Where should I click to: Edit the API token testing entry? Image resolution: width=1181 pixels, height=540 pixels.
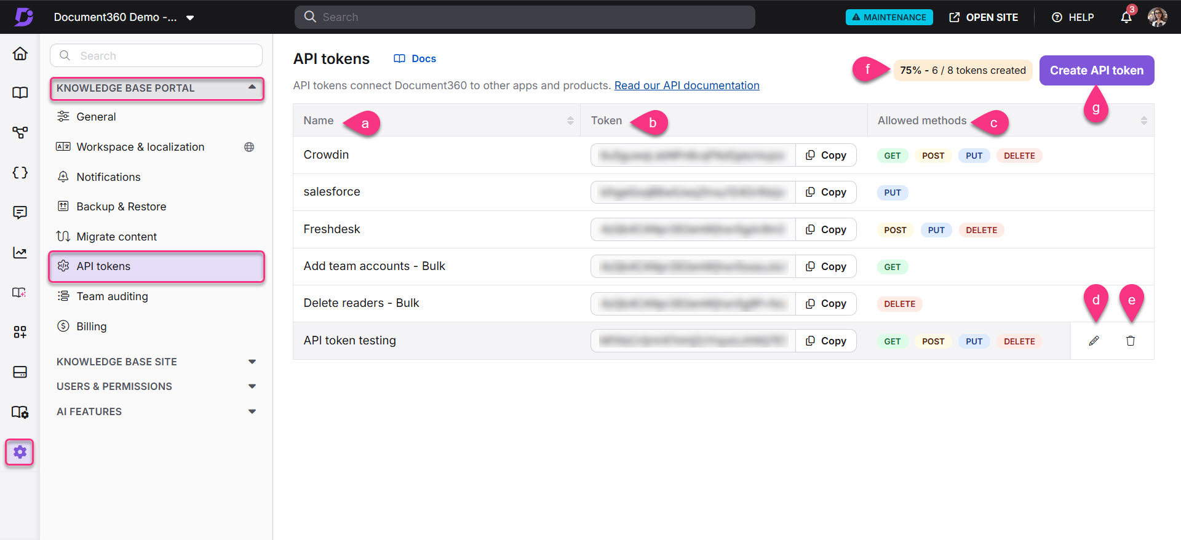tap(1094, 341)
